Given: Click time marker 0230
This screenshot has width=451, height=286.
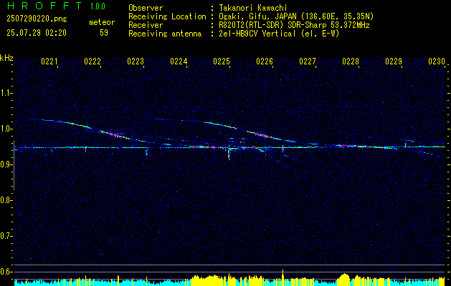Looking at the screenshot, I should (x=437, y=61).
